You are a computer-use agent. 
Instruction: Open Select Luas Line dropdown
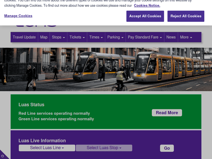pos(47,148)
